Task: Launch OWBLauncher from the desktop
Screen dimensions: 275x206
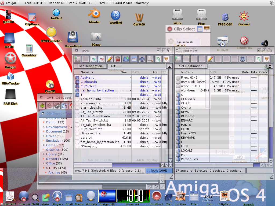Action: [51, 35]
